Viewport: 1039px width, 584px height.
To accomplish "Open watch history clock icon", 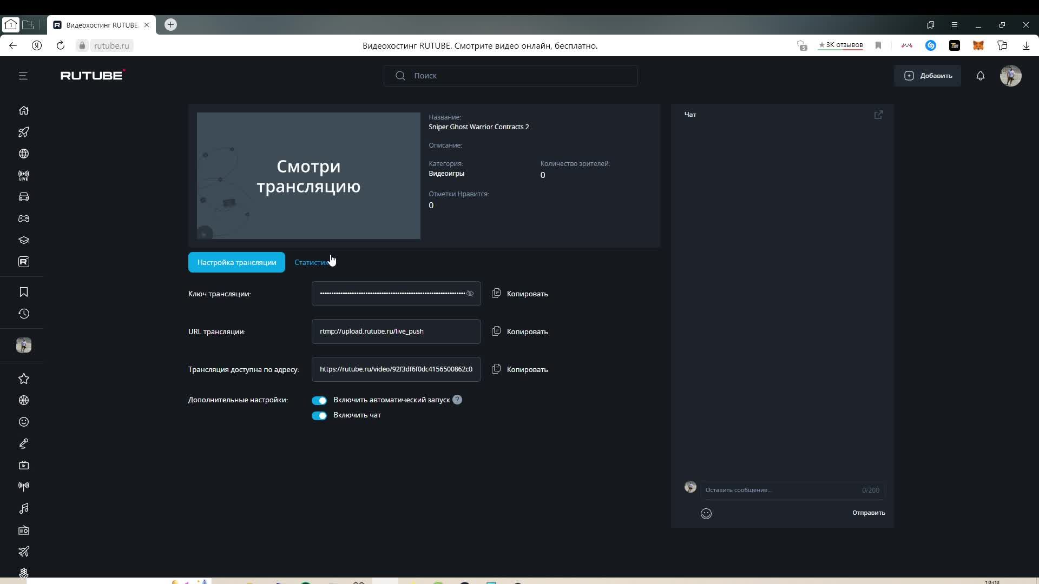I will 23,314.
